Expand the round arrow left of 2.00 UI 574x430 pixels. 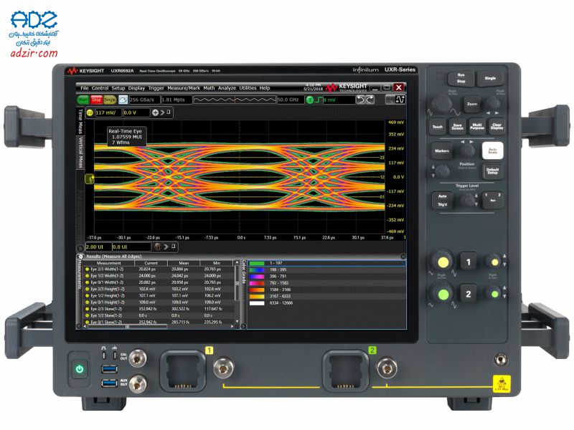pos(80,247)
